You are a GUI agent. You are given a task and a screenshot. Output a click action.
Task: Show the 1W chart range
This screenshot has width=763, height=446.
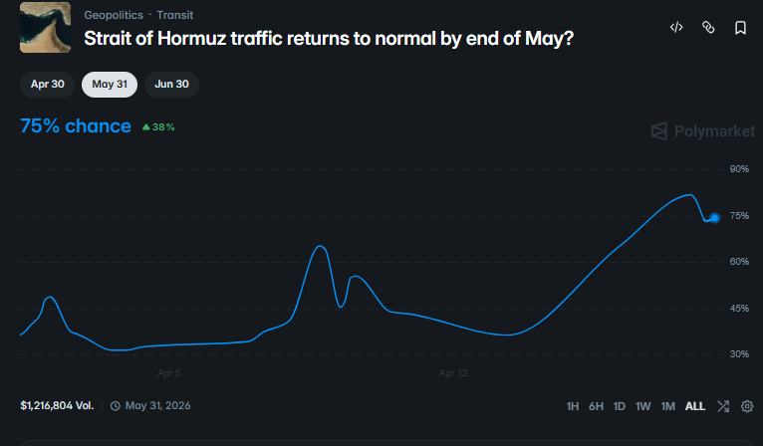[x=643, y=406]
